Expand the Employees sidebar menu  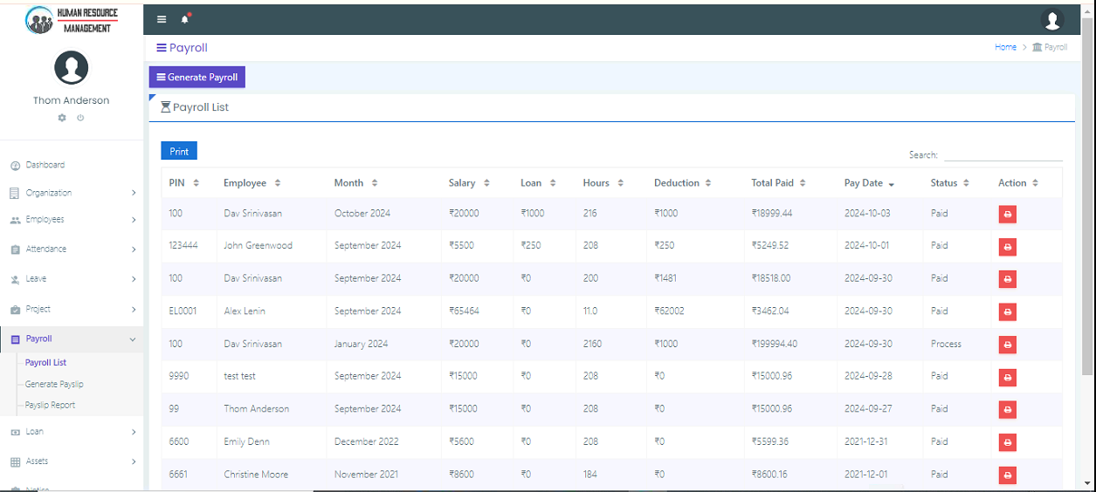click(x=72, y=220)
